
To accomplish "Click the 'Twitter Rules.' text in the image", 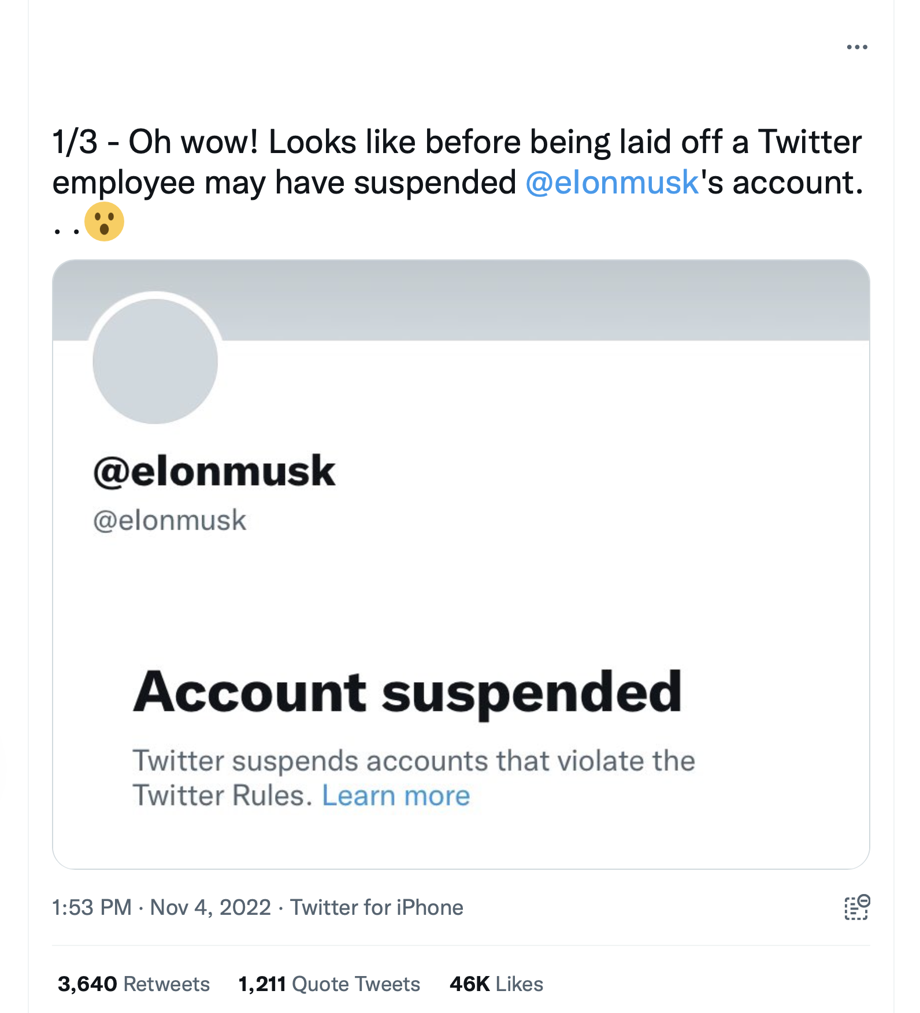I will (222, 796).
